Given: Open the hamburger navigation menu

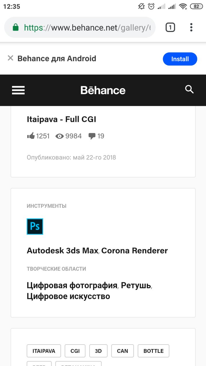Looking at the screenshot, I should [x=18, y=90].
